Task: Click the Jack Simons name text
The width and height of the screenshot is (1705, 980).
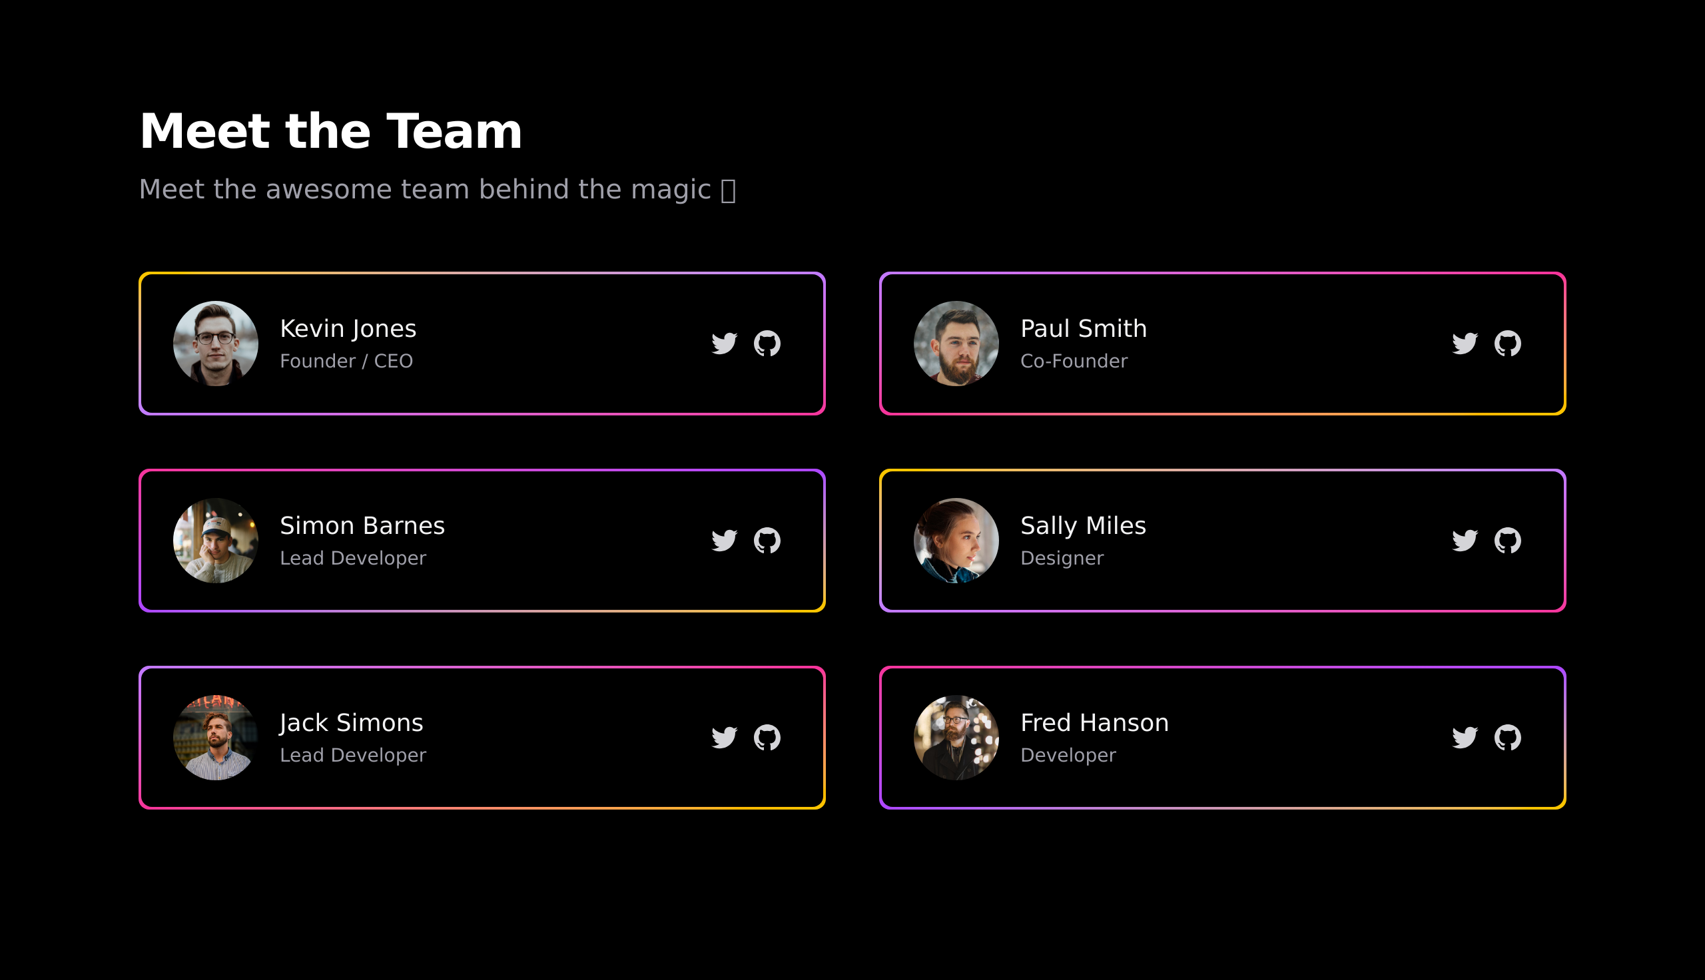Action: click(352, 723)
